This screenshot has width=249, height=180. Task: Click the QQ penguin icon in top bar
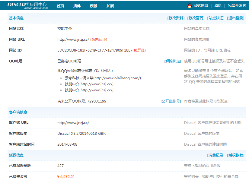pyautogui.click(x=189, y=5)
